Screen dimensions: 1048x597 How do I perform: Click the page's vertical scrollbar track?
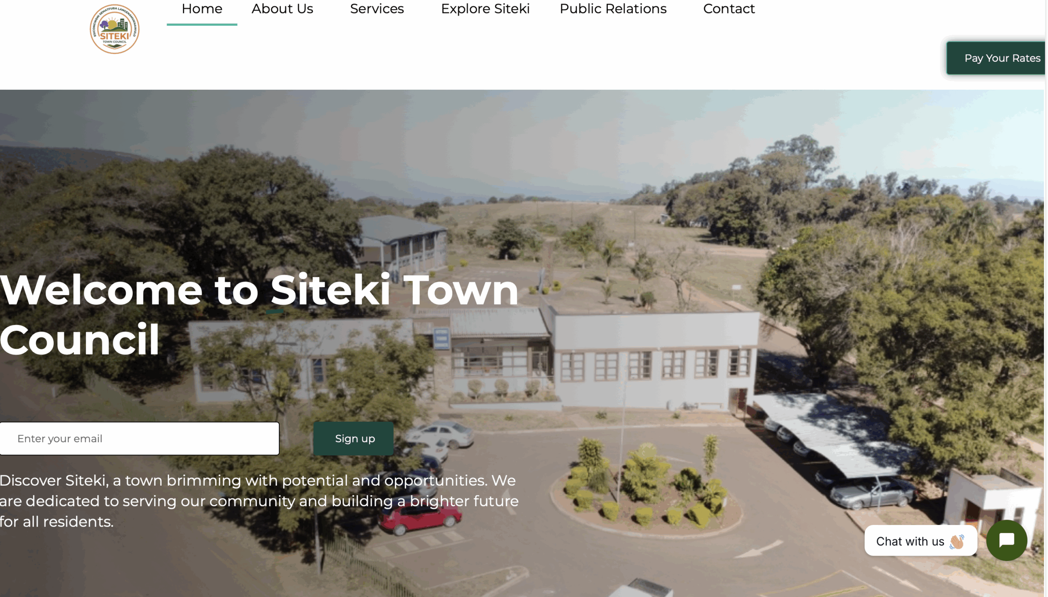click(x=1046, y=298)
